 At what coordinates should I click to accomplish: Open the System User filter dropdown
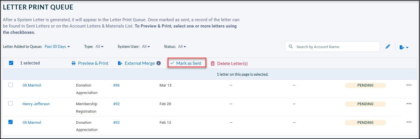(146, 46)
